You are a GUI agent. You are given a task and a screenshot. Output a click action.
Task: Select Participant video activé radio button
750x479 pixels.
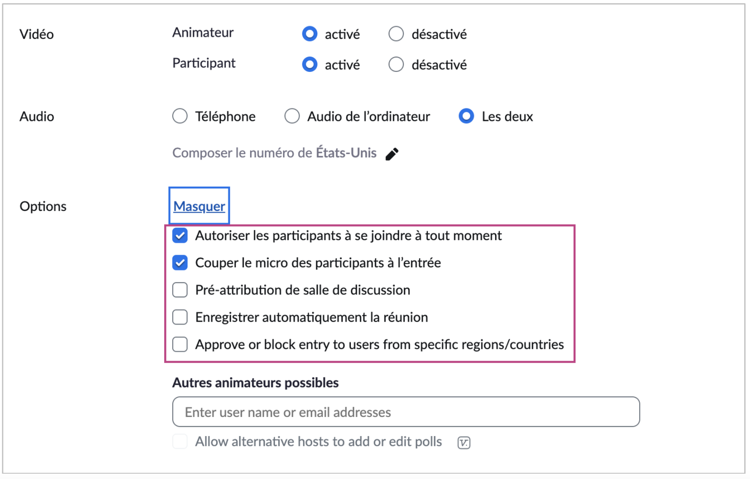309,65
